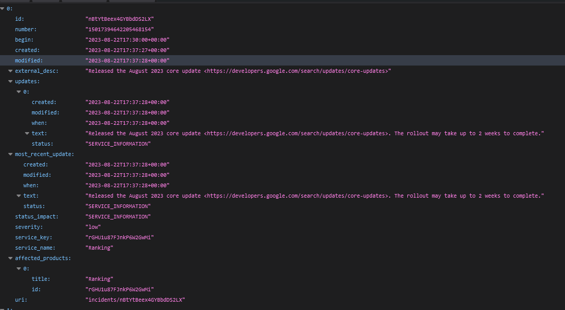Image resolution: width=565 pixels, height=310 pixels.
Task: Collapse the text node under most_recent_update
Action: [19, 196]
